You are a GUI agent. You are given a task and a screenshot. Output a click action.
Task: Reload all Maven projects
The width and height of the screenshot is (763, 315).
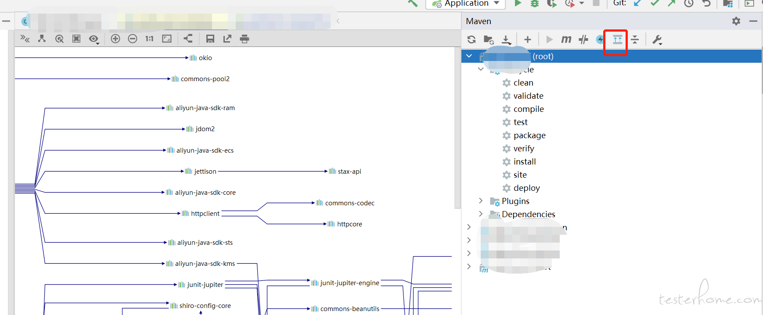[471, 39]
